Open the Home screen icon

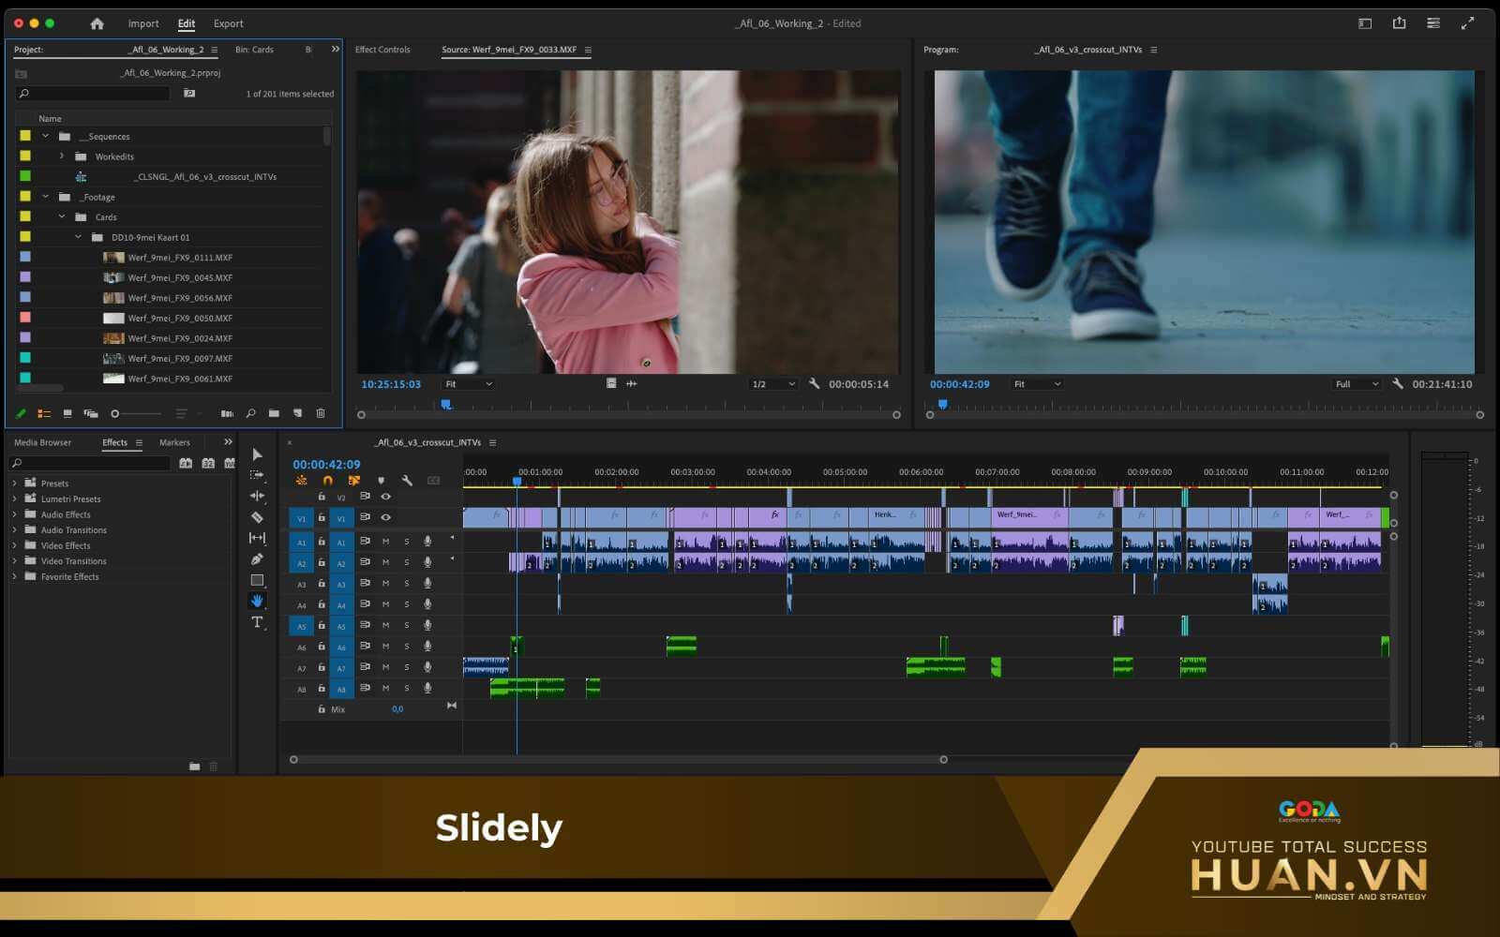tap(97, 23)
